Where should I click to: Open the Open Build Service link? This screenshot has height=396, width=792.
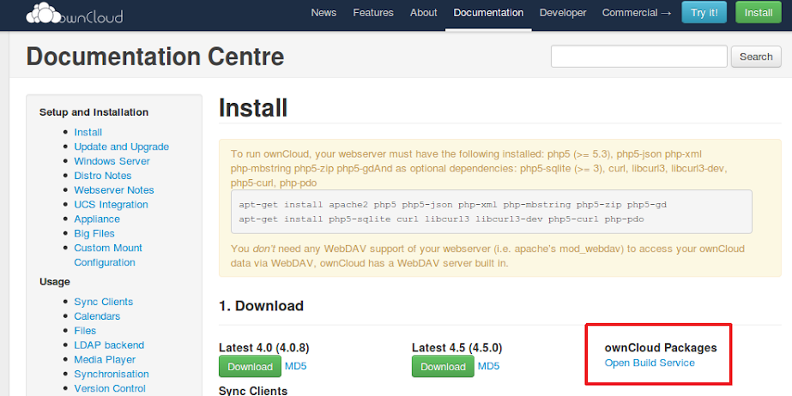click(650, 363)
